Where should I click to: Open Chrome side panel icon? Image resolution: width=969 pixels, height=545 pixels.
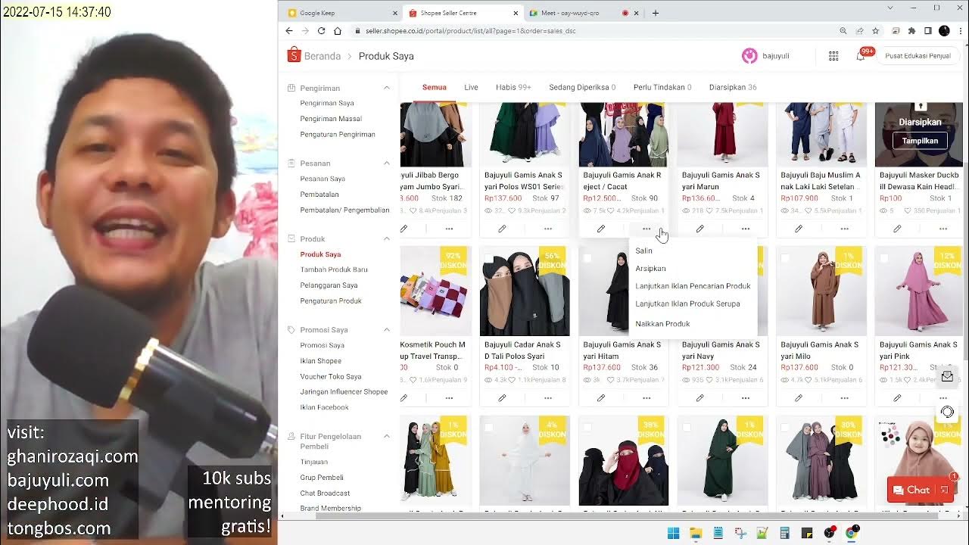click(x=928, y=31)
